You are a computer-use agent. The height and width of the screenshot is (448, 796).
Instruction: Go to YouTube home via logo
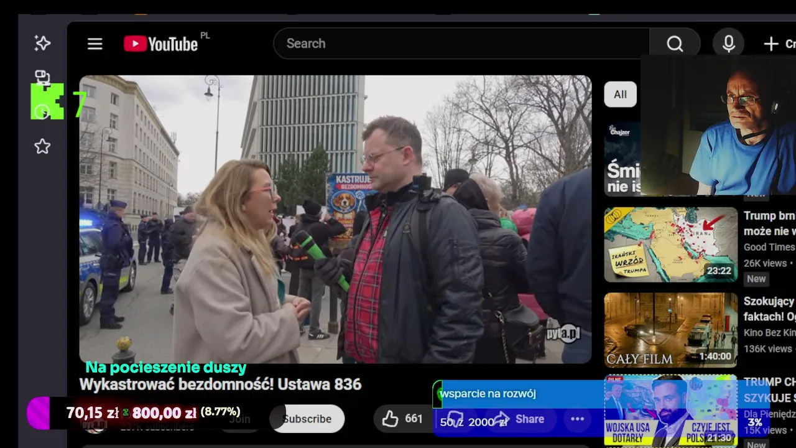(161, 44)
